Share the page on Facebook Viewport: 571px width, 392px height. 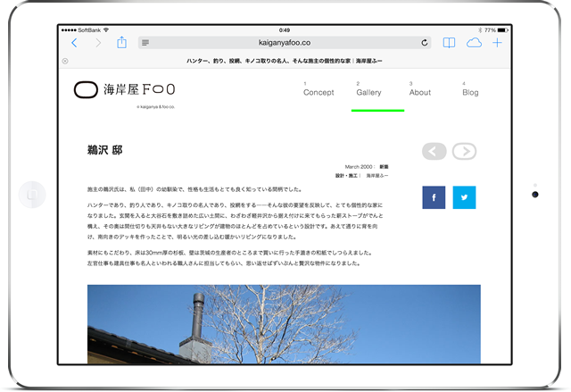pyautogui.click(x=434, y=197)
